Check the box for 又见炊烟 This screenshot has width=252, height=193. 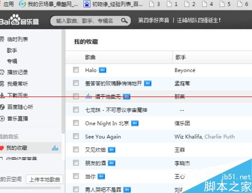(x=76, y=149)
